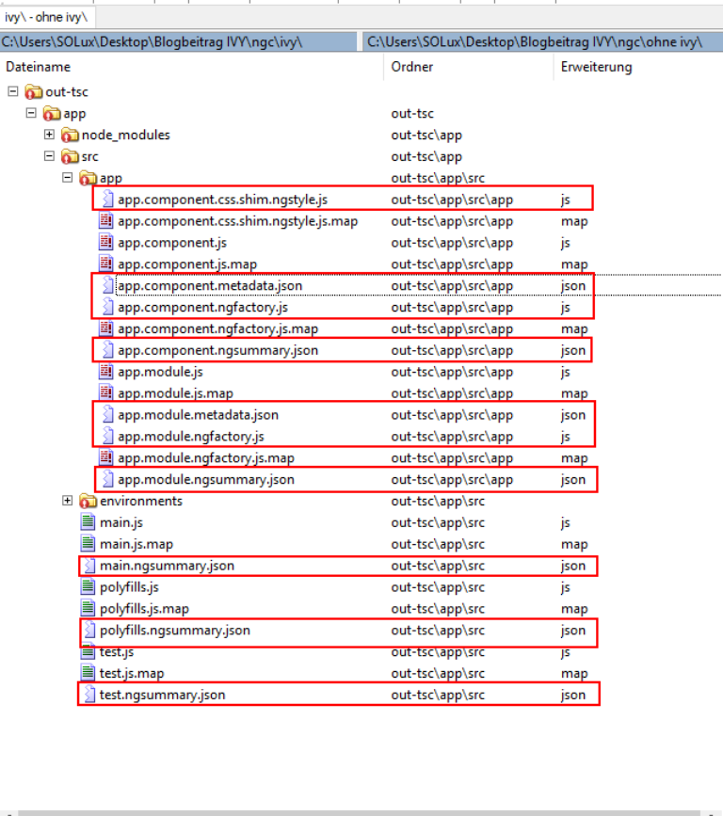Expand the environments folder

67,501
